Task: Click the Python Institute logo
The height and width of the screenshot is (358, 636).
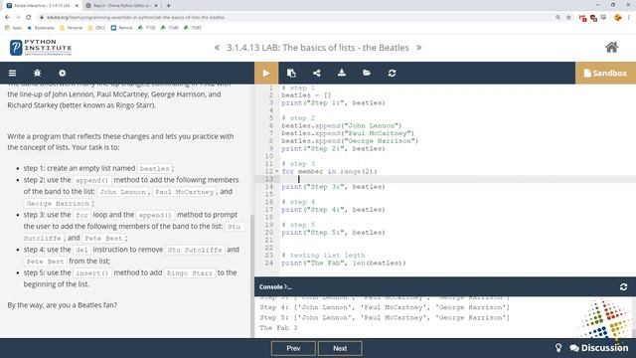Action: [41, 48]
